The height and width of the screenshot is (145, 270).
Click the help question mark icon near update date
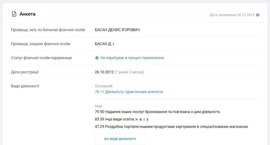(258, 15)
